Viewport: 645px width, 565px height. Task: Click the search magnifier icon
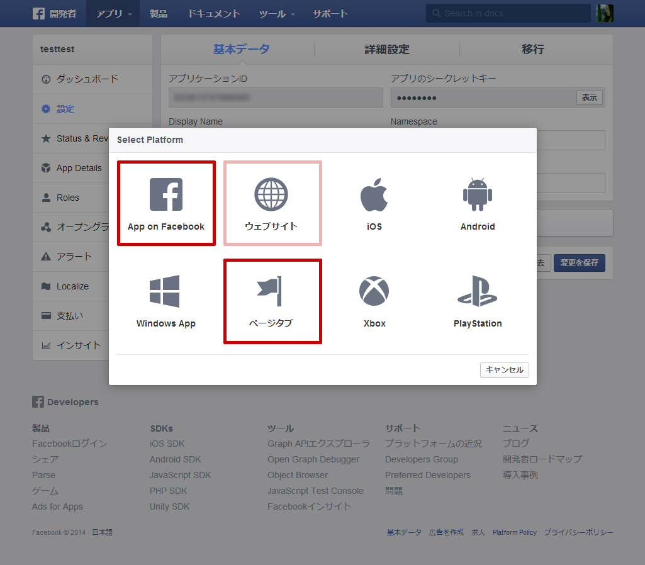point(437,13)
